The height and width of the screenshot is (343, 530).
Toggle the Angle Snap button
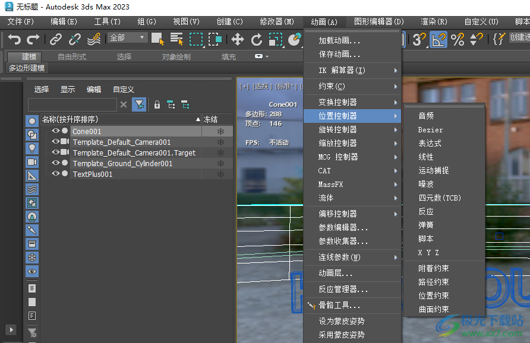tap(438, 40)
